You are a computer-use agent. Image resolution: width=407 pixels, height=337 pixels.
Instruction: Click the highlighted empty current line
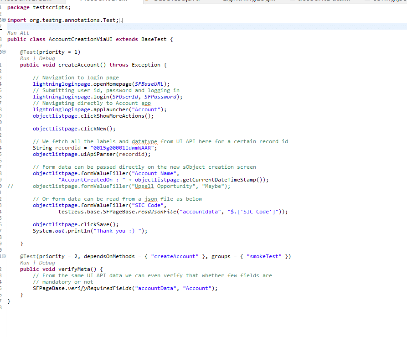click(x=207, y=26)
